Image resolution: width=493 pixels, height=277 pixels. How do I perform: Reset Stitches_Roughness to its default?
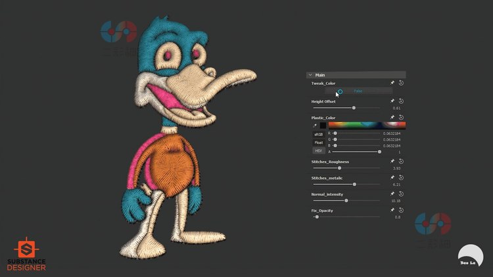[x=401, y=161]
